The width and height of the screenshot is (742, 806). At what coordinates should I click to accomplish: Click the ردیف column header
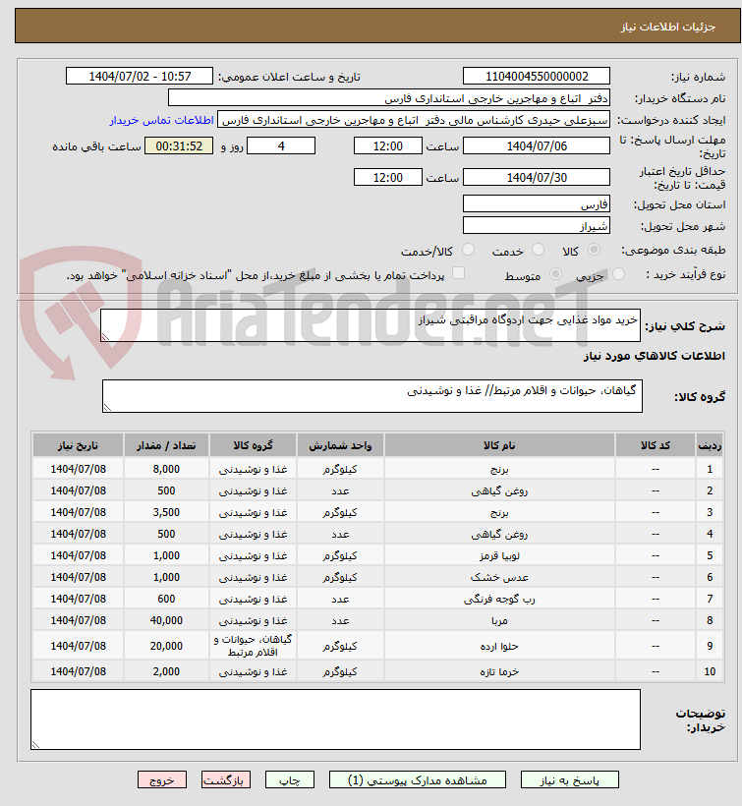pyautogui.click(x=710, y=445)
